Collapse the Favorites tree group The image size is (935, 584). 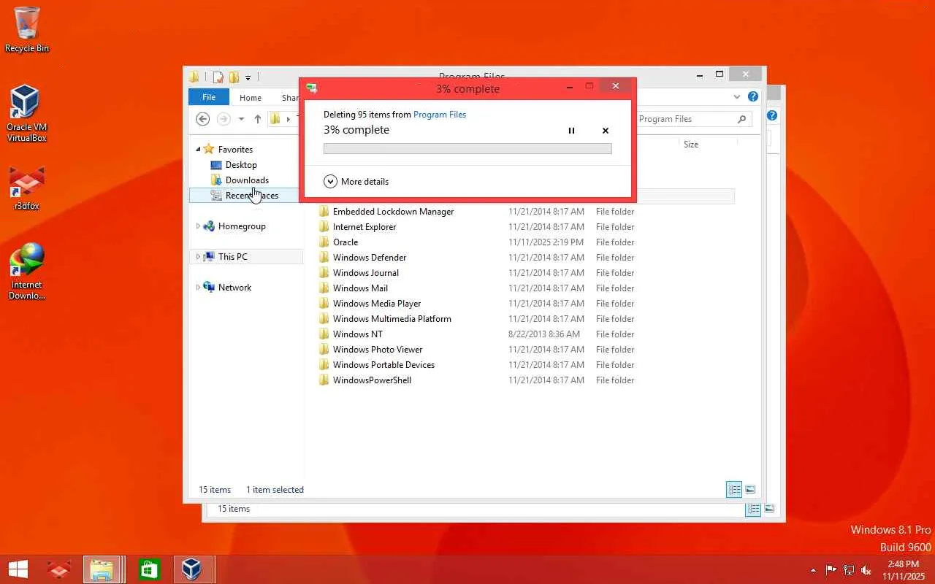pyautogui.click(x=198, y=150)
